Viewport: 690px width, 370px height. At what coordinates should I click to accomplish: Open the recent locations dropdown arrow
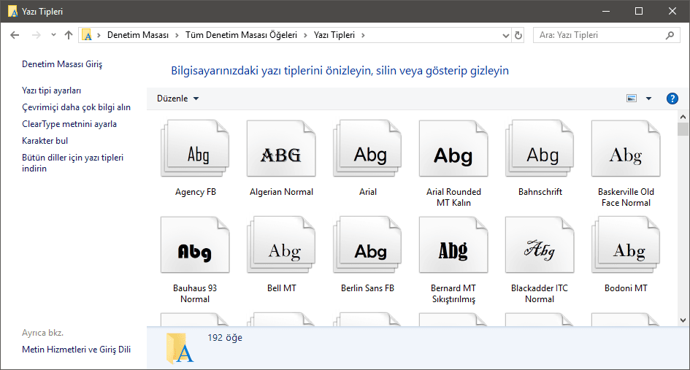(x=53, y=35)
